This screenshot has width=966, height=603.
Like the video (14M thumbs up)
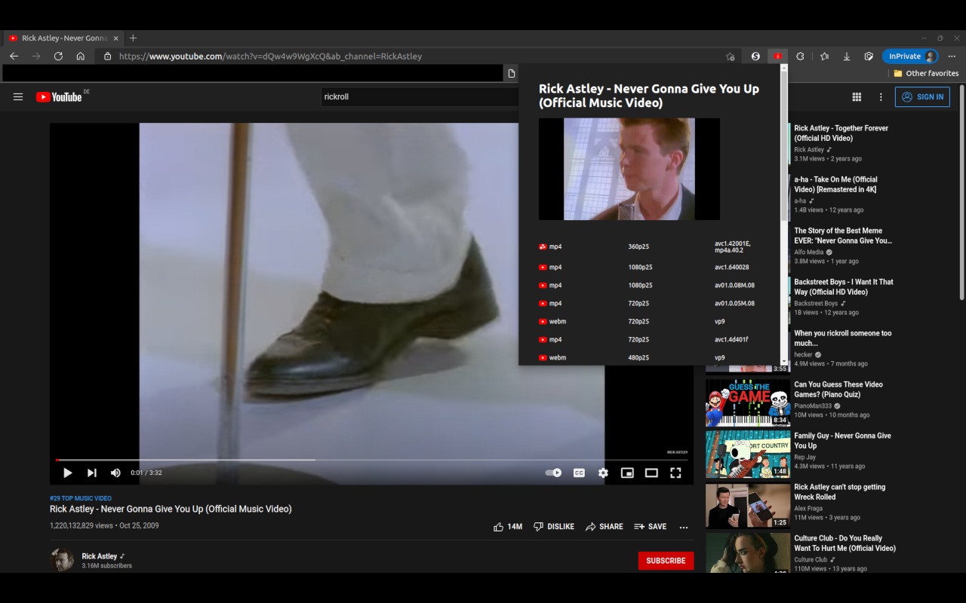point(507,527)
